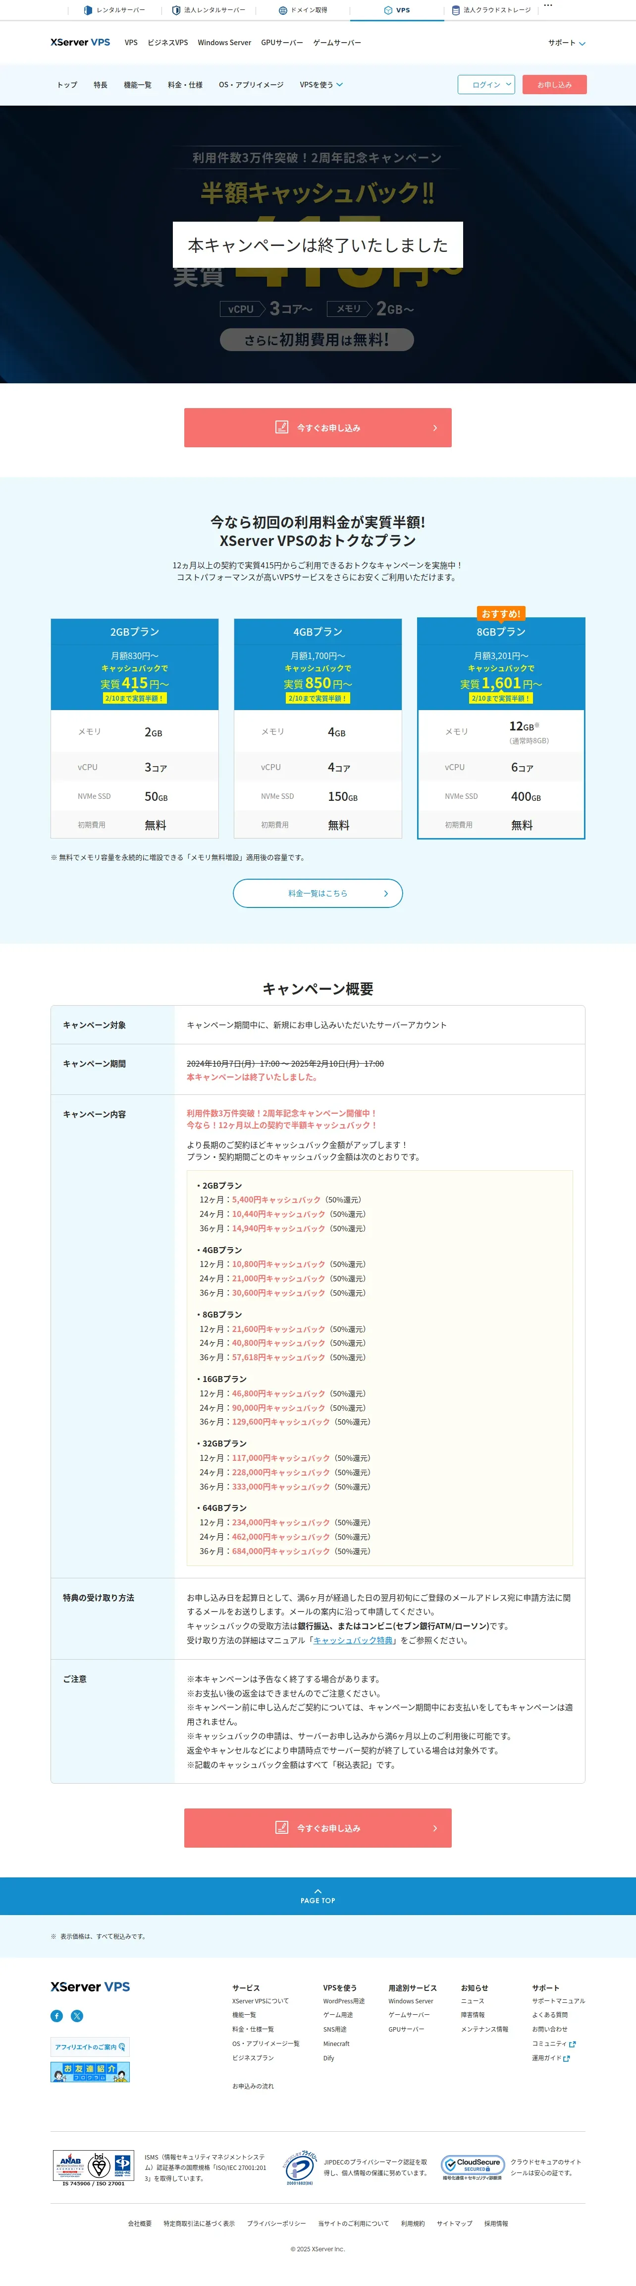
Task: Click footer link Dify
Action: click(x=328, y=2058)
